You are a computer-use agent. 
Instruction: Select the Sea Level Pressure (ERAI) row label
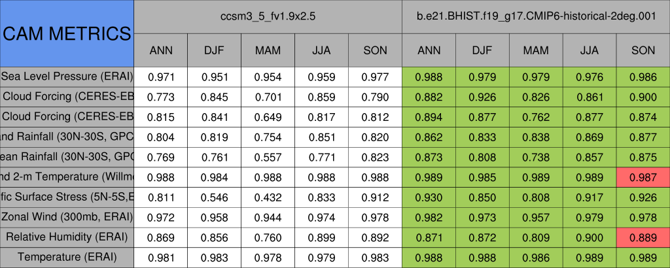pos(67,76)
